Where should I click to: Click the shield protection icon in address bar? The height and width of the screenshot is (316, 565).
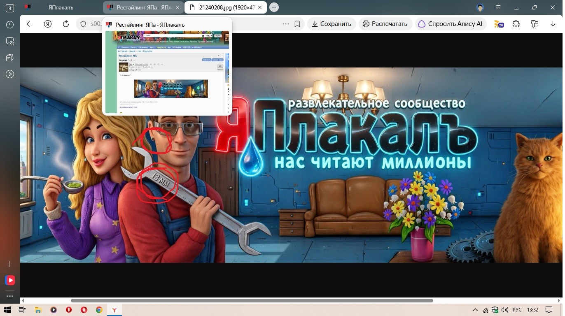(x=83, y=24)
